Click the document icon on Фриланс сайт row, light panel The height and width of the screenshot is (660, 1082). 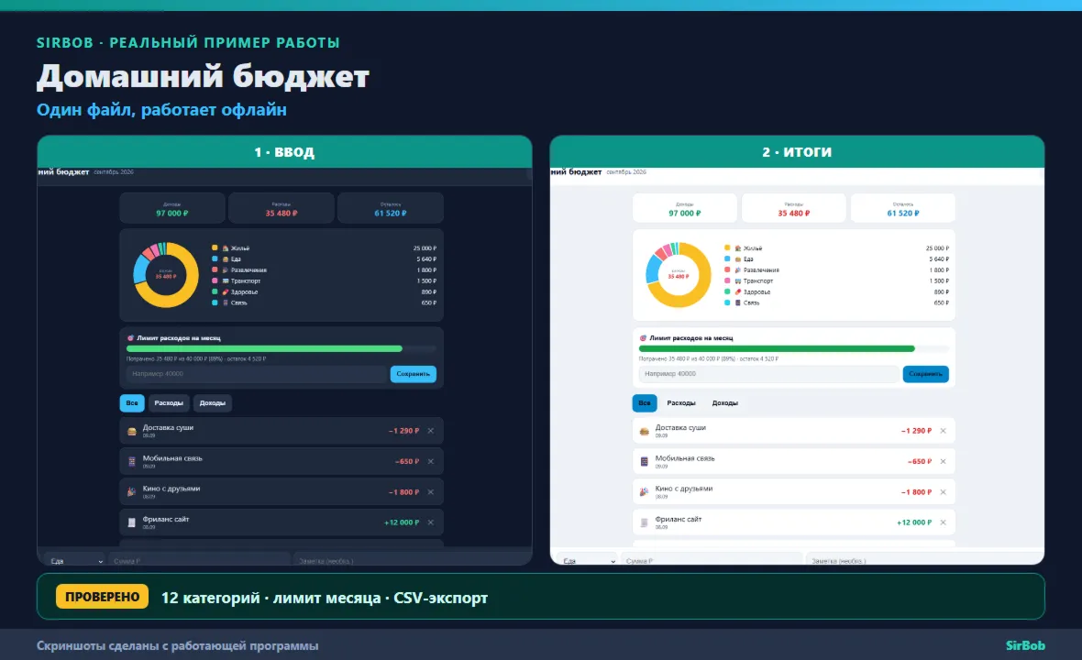[x=644, y=522]
